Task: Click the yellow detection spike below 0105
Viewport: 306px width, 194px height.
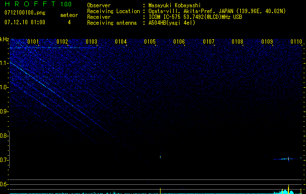Action: pyautogui.click(x=161, y=191)
